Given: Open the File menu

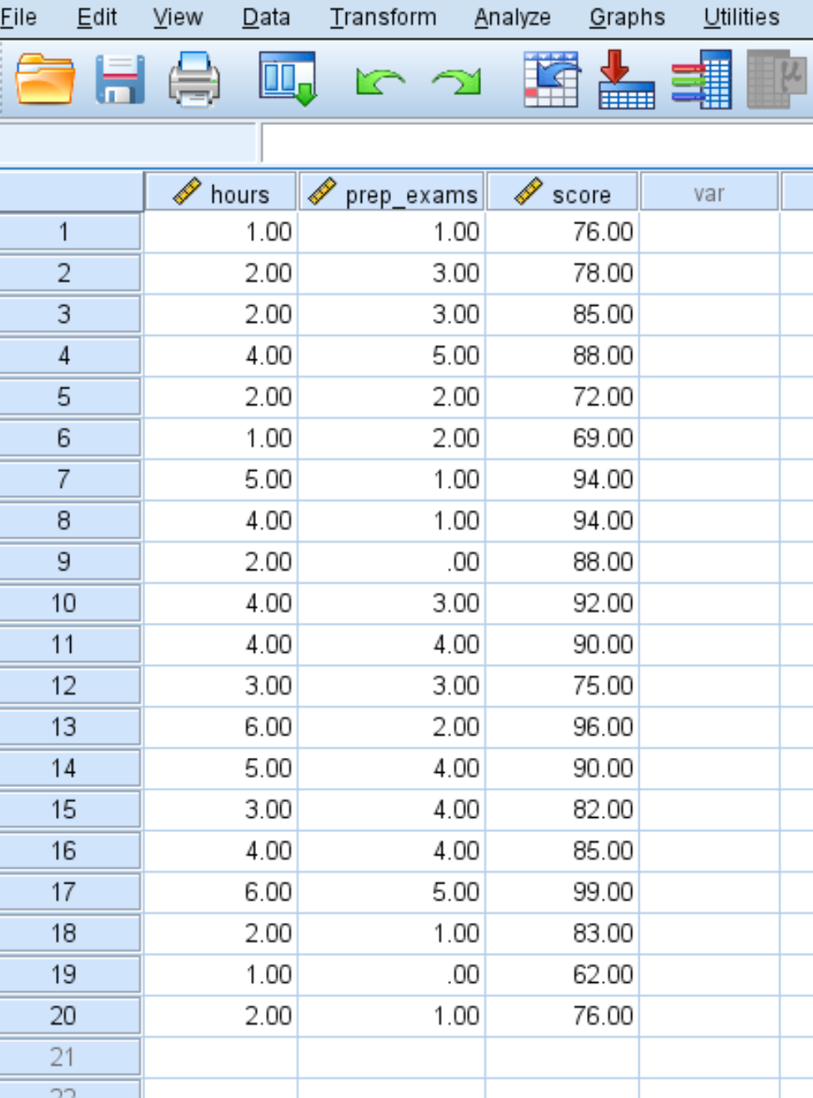Looking at the screenshot, I should (x=18, y=18).
